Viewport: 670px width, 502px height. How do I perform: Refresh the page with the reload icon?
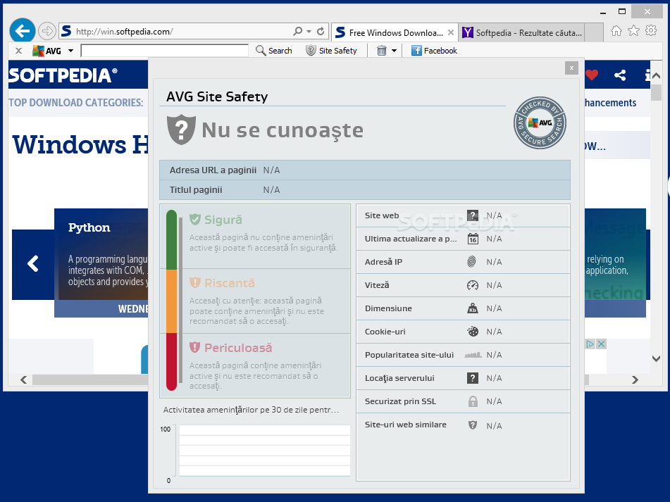(321, 31)
